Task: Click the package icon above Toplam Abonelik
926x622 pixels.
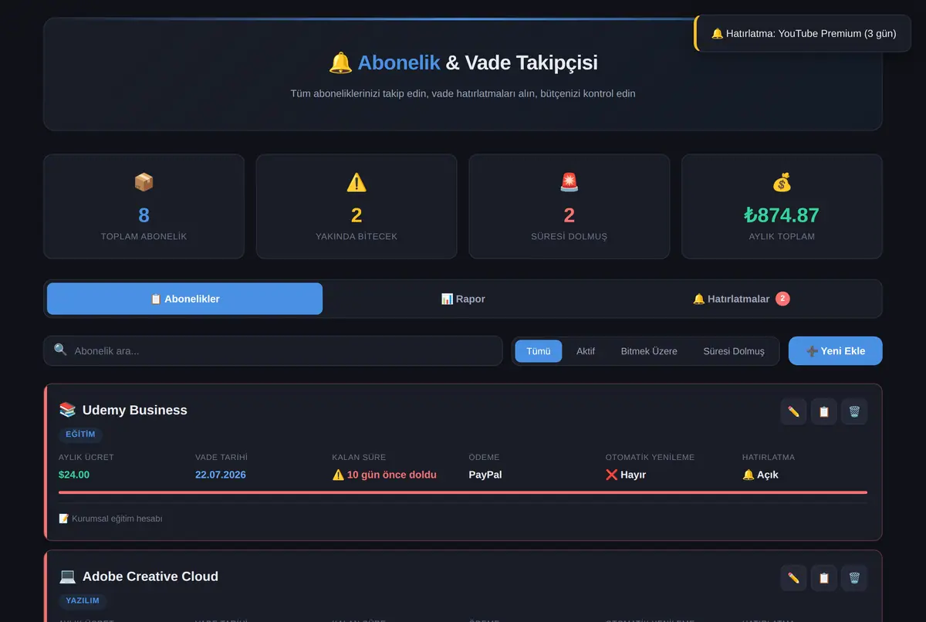Action: click(x=144, y=182)
